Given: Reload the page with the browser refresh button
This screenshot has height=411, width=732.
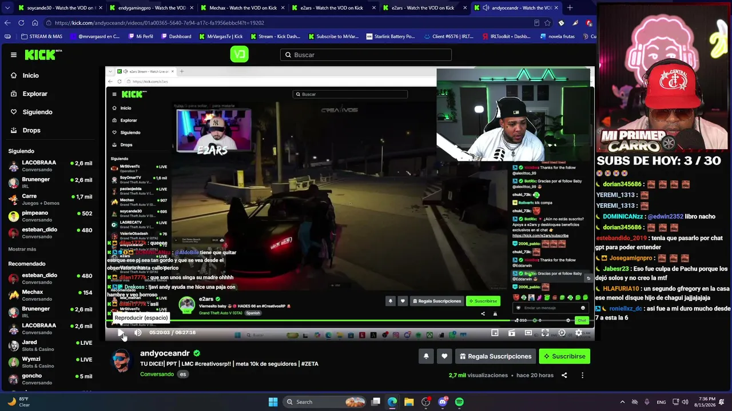Looking at the screenshot, I should (x=21, y=23).
